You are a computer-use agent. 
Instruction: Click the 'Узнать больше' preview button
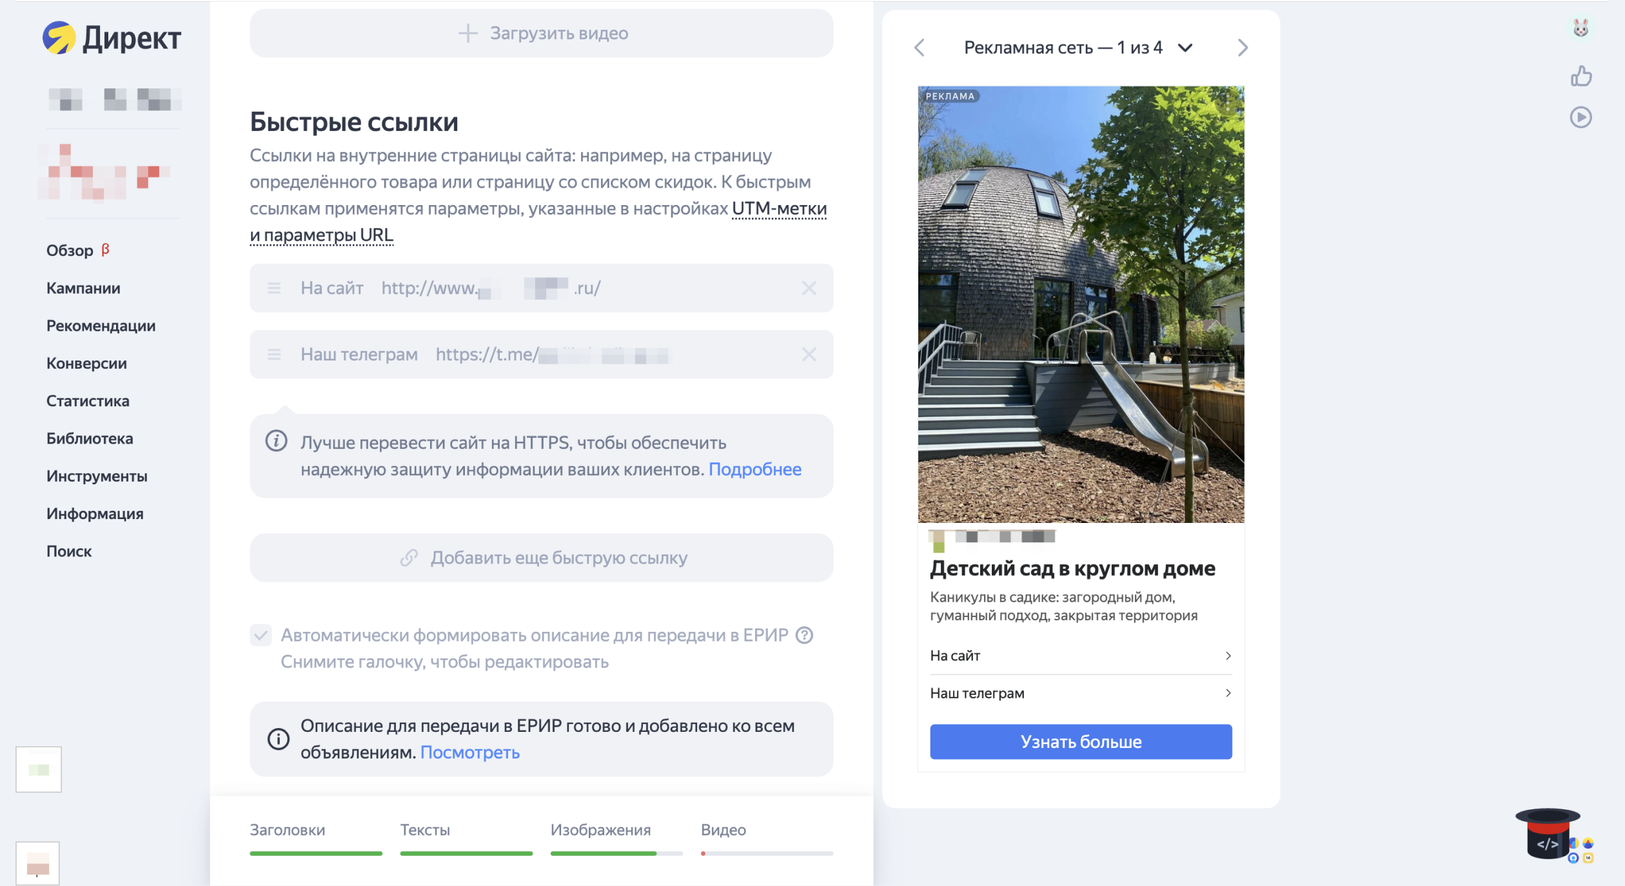coord(1081,742)
